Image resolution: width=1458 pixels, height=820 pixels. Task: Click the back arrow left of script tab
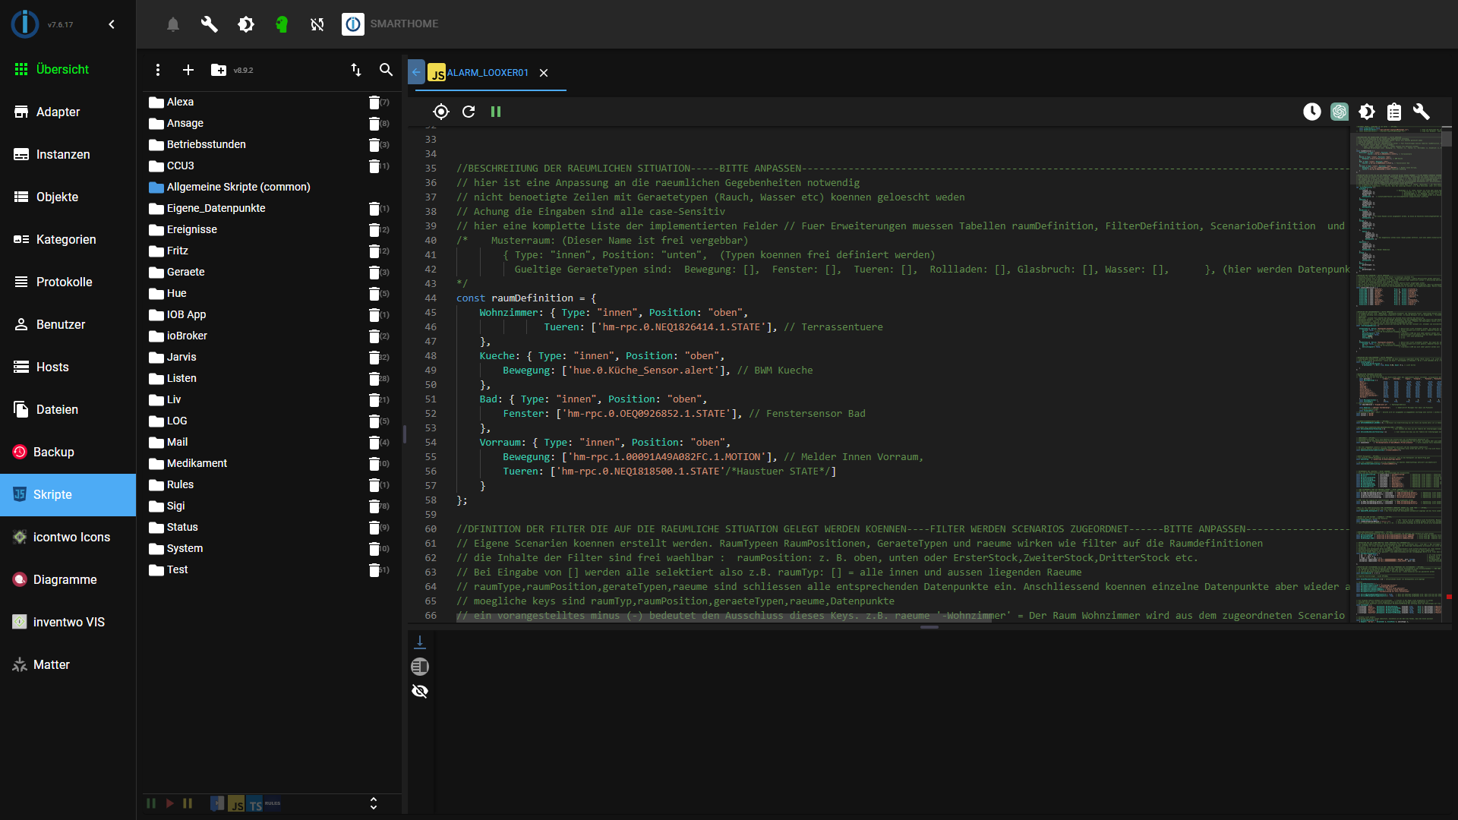coord(416,72)
